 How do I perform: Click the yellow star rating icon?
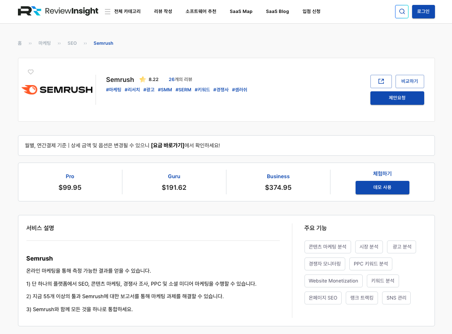coord(143,79)
